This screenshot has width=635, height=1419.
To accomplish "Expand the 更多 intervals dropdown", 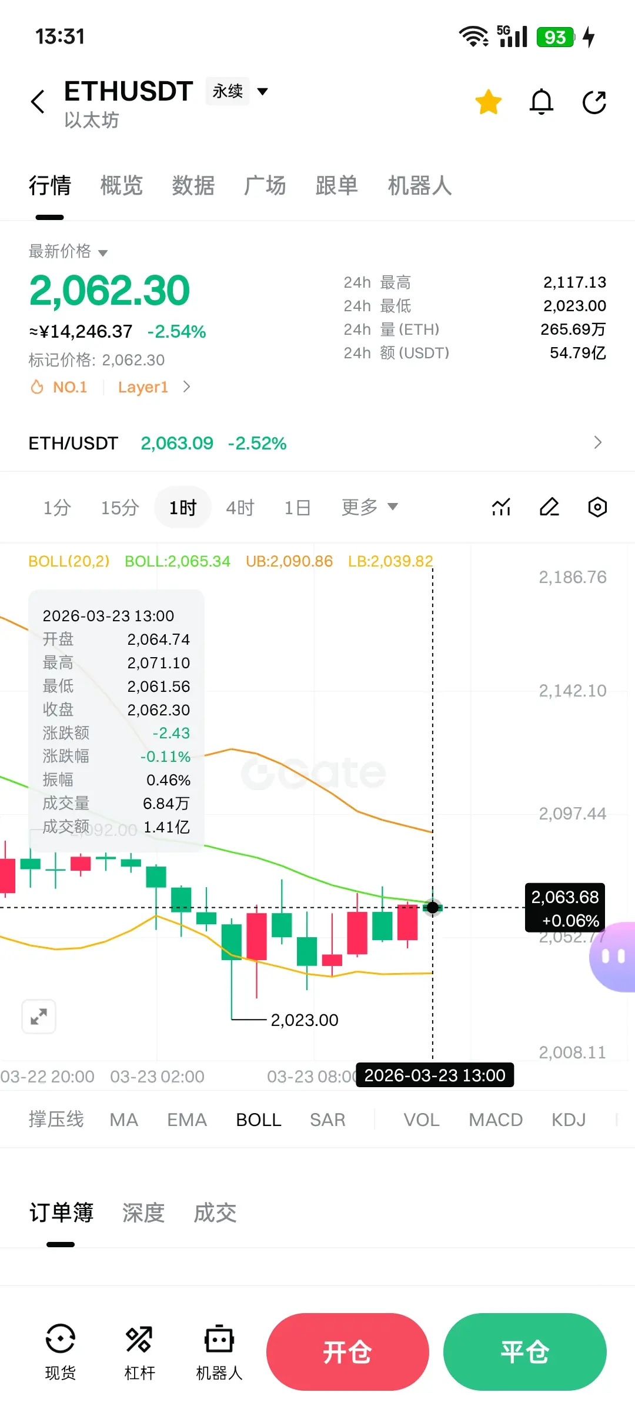I will click(x=370, y=507).
